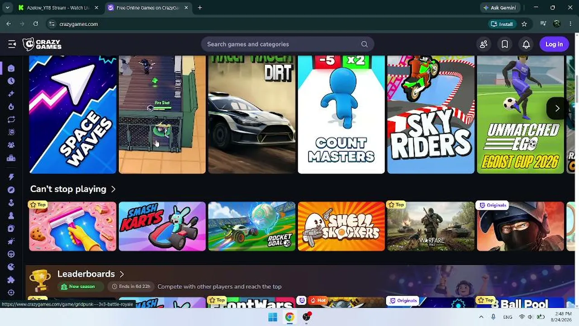The height and width of the screenshot is (326, 579).
Task: Launch the Sky Riders game
Action: click(431, 115)
